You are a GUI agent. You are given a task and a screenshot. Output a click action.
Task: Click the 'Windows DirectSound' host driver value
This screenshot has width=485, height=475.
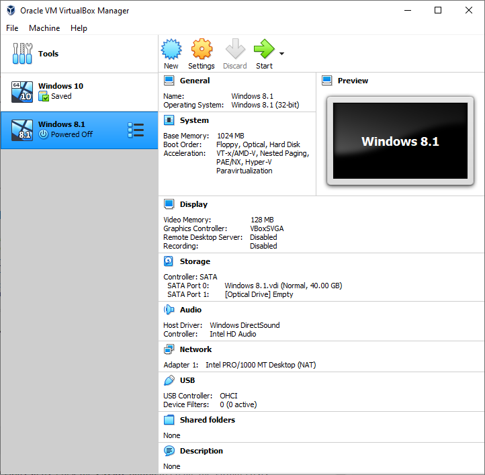245,325
